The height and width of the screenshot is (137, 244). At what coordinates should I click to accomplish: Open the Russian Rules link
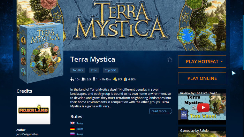80,134
